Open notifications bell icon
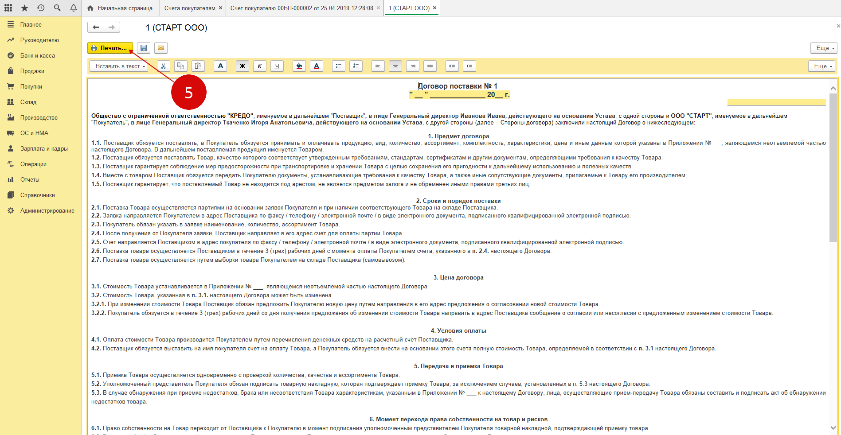The width and height of the screenshot is (841, 435). point(74,8)
